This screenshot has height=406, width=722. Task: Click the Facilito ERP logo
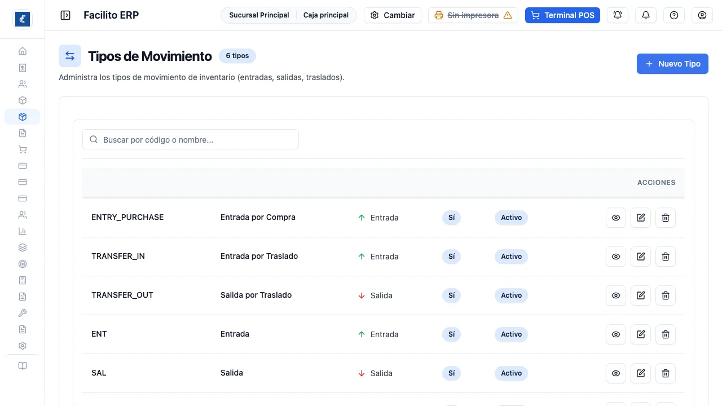(23, 19)
